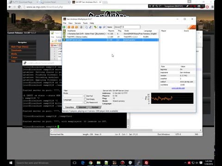222x166 pixels.
Task: Click the Language column header
Action: [x=148, y=31]
